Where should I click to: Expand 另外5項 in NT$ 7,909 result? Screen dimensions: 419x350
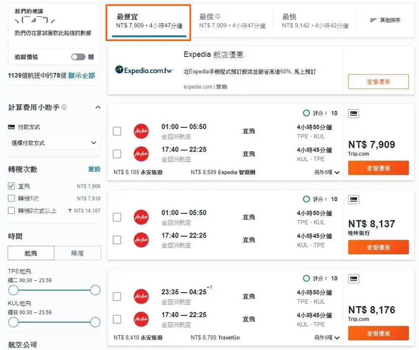point(327,172)
